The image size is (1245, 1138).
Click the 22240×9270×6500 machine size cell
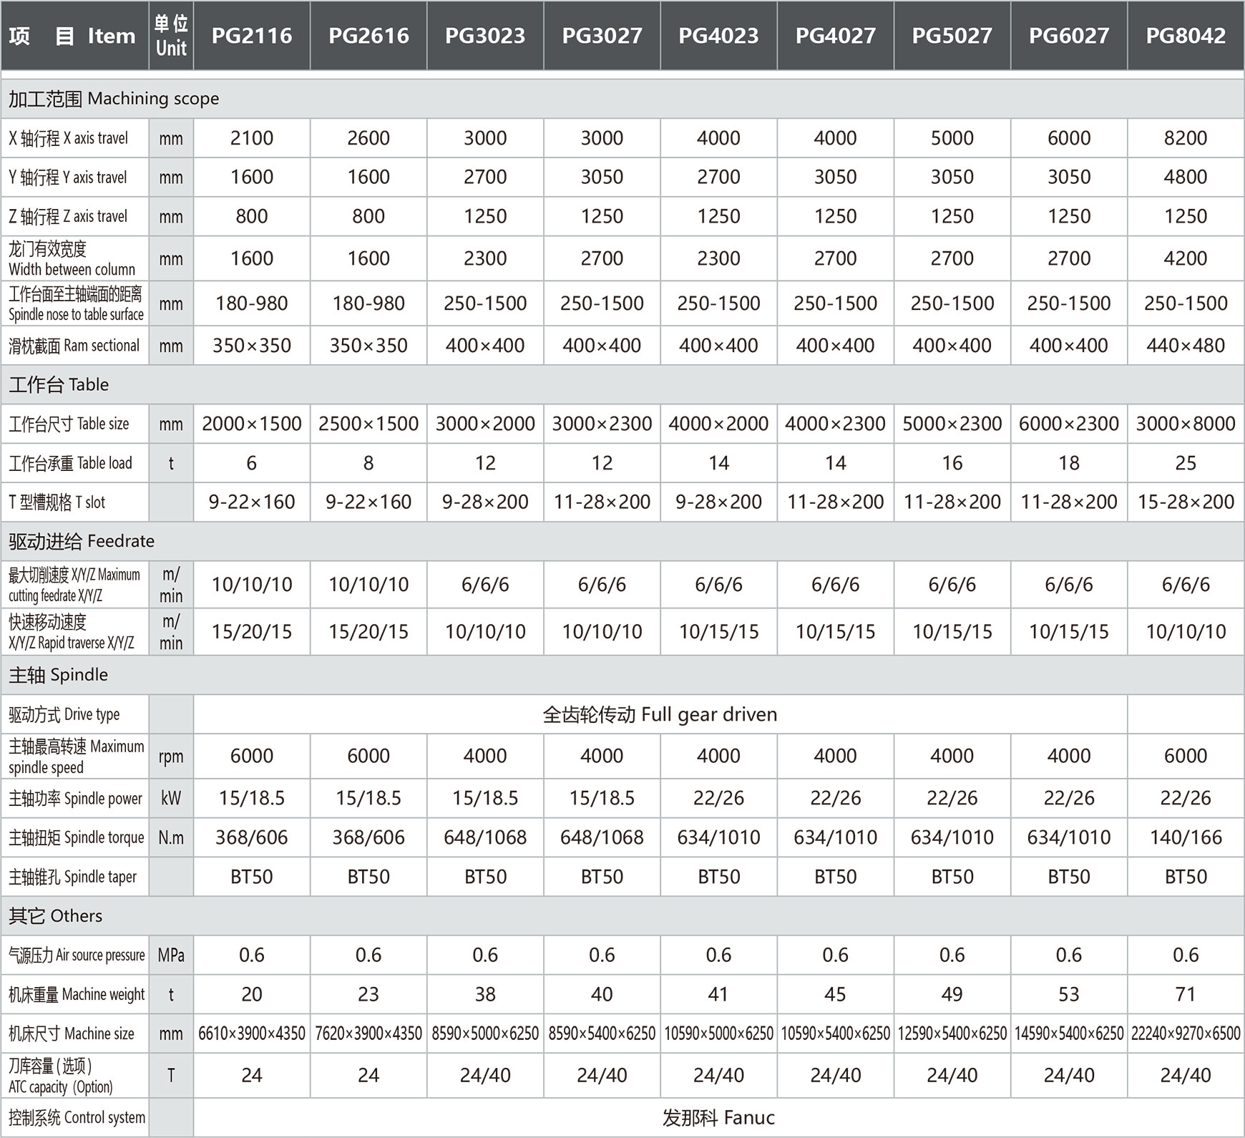[1185, 1034]
